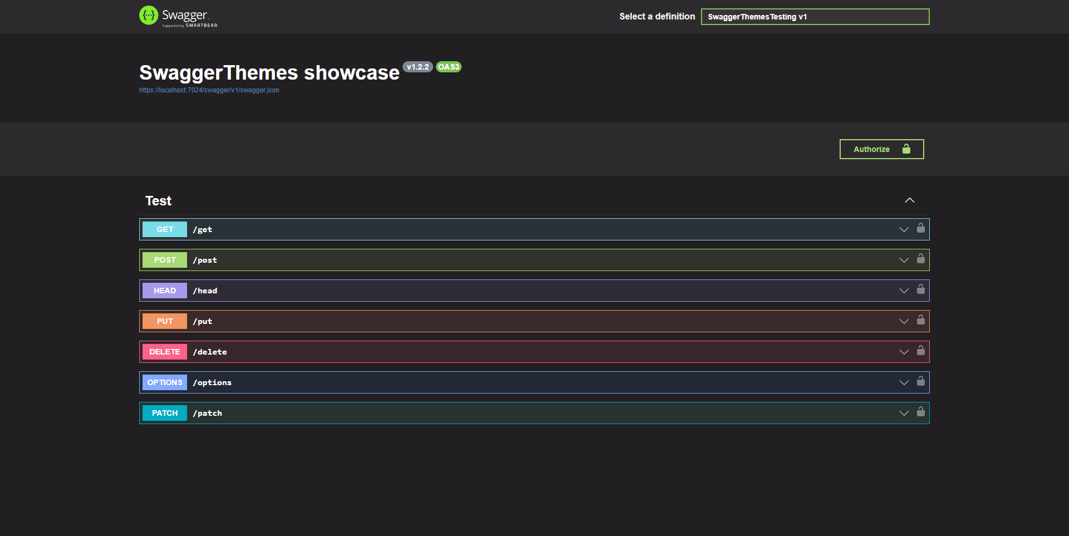This screenshot has width=1069, height=536.
Task: Click the GET method badge
Action: coord(165,229)
